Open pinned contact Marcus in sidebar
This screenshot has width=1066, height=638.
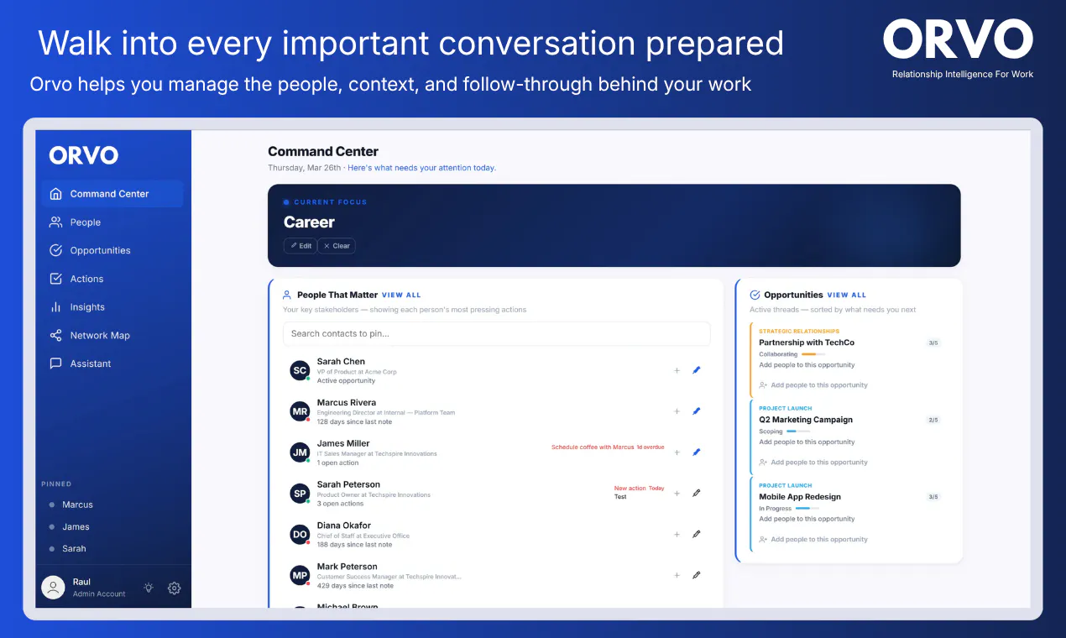(x=77, y=505)
